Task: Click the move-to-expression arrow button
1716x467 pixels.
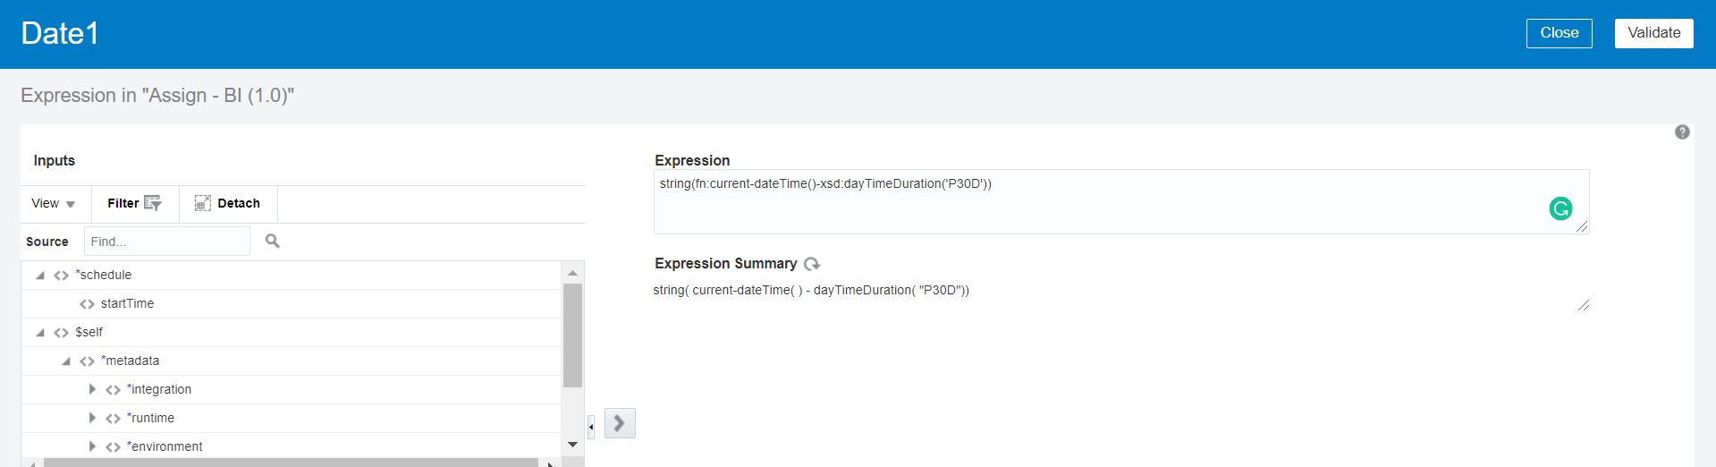Action: click(x=620, y=423)
